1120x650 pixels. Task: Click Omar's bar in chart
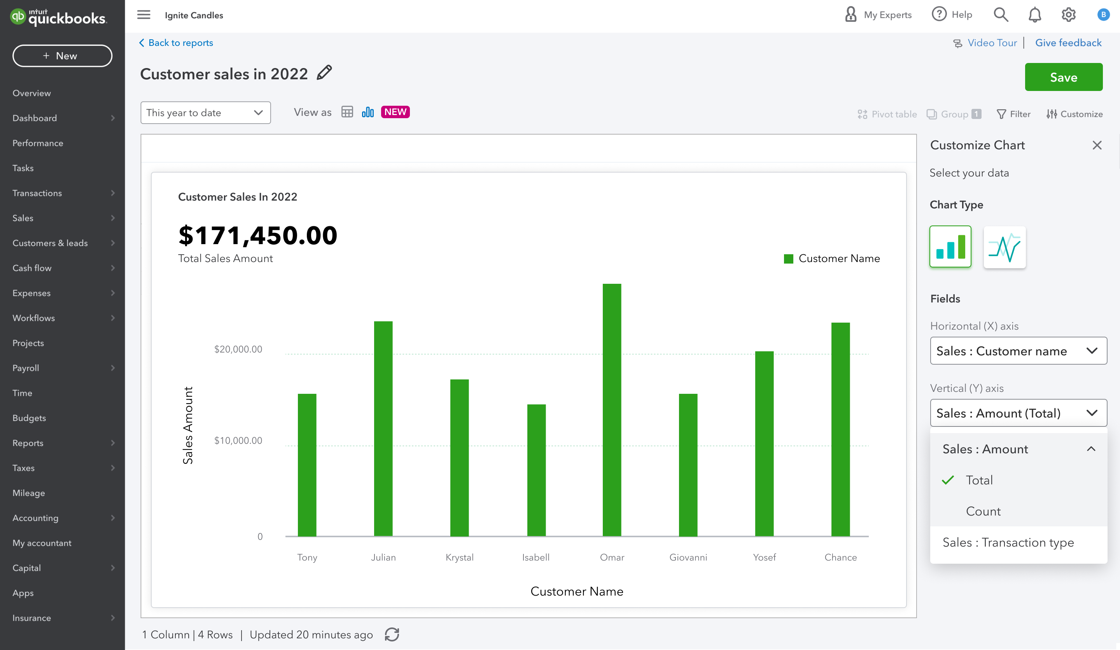click(x=612, y=410)
